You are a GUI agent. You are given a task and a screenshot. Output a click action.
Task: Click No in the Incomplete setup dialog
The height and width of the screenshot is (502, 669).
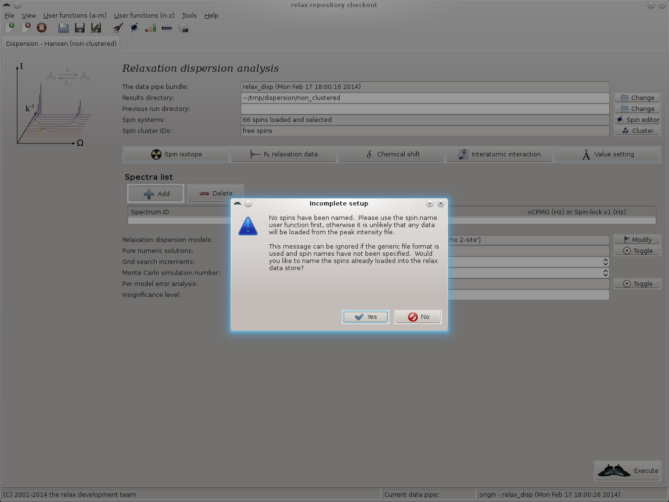point(418,317)
